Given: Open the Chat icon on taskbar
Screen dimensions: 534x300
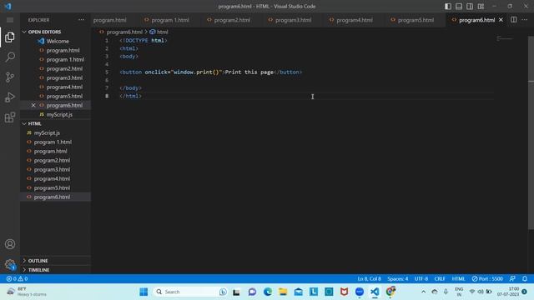Looking at the screenshot, I should 252,292.
